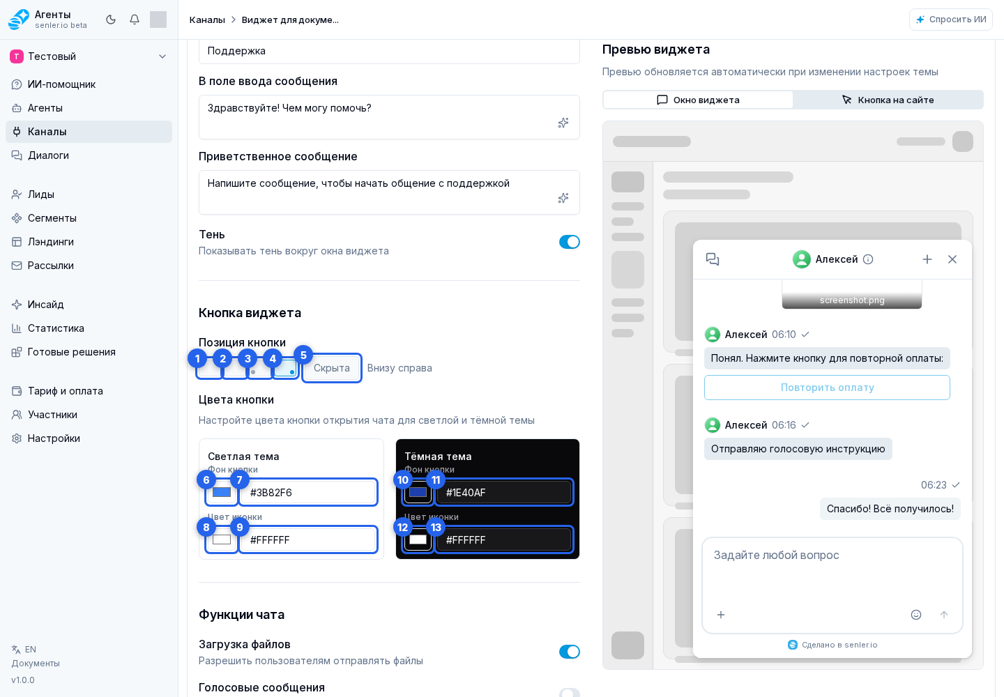Click send arrow icon in chat input

944,615
